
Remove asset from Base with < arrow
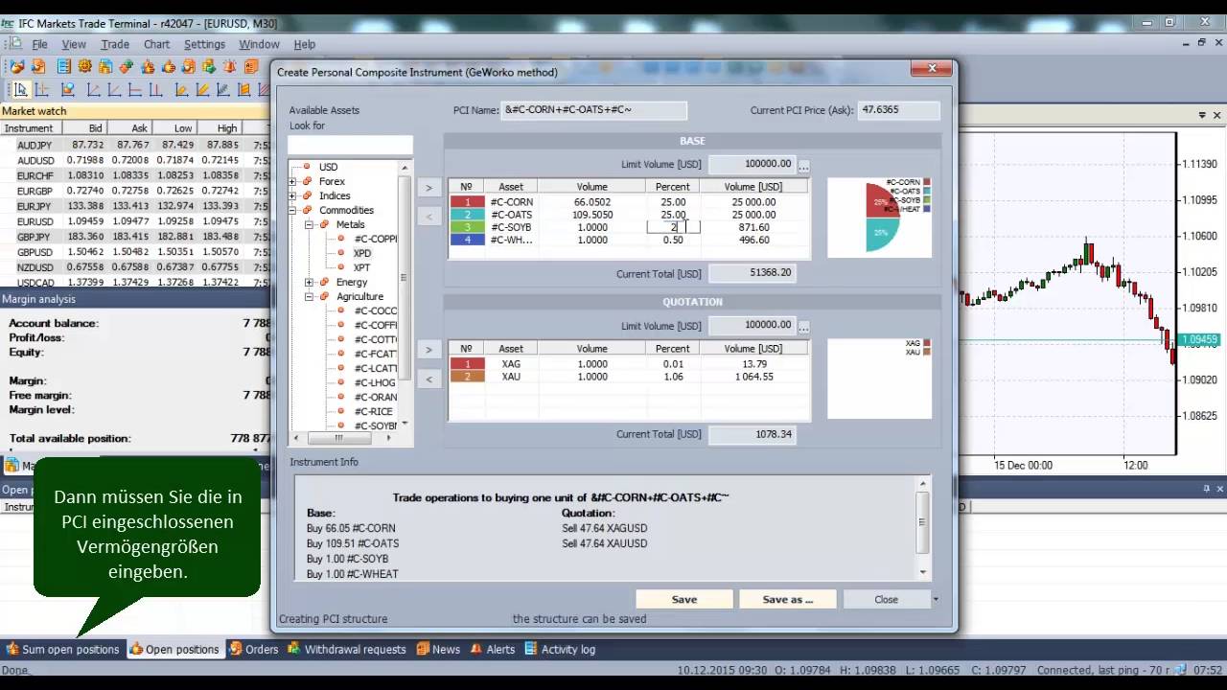click(x=428, y=217)
